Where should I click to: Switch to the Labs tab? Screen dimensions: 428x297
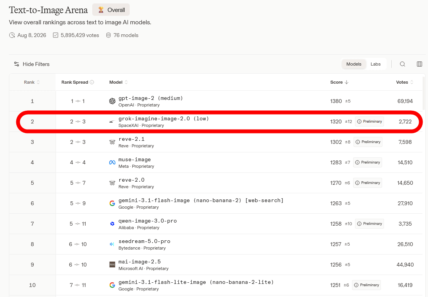376,64
